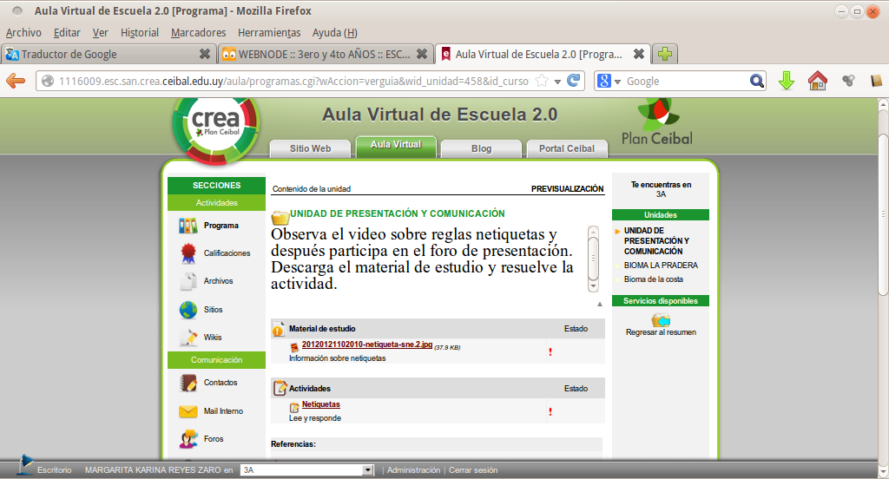Screen dimensions: 889x479
Task: Click the description text scrollbar
Action: (x=593, y=259)
